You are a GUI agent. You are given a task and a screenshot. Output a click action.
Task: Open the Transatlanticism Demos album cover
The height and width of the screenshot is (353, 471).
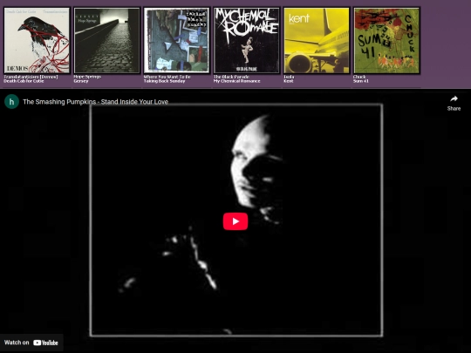pyautogui.click(x=37, y=40)
